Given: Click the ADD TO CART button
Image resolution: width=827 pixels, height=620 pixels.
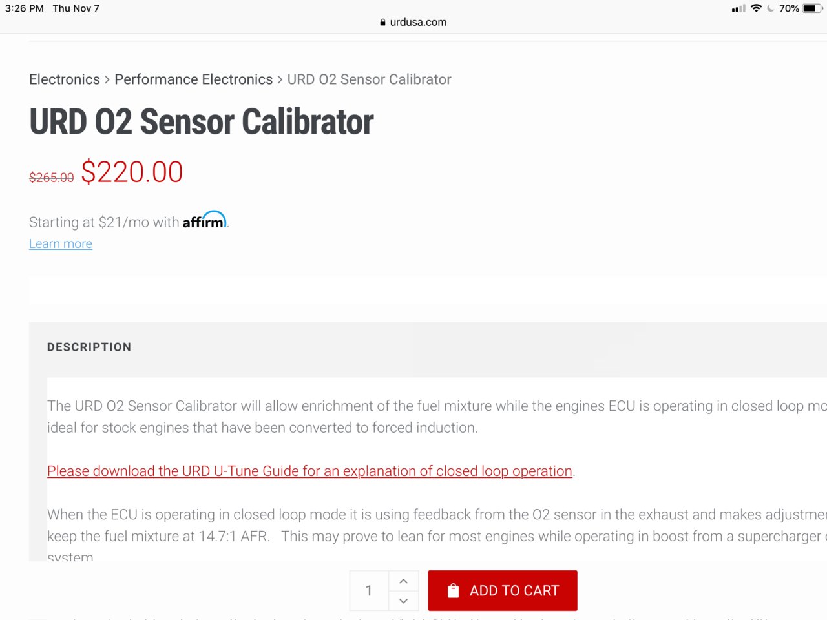Looking at the screenshot, I should pos(503,590).
